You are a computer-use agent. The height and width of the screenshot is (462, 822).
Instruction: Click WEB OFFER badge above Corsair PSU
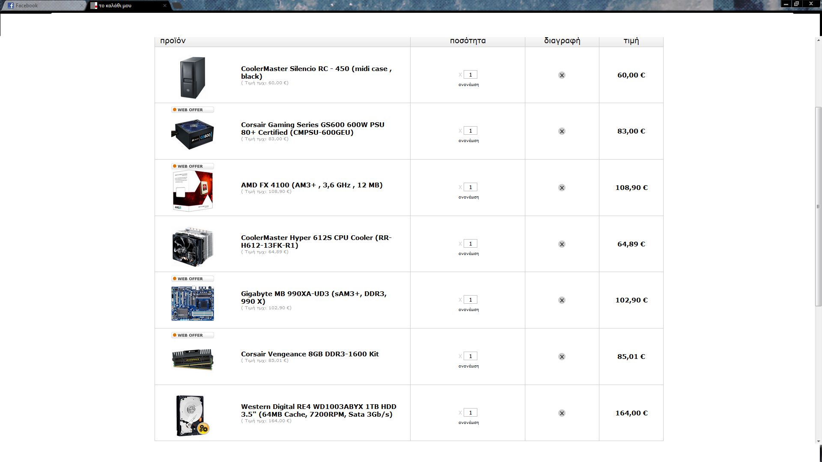click(193, 110)
